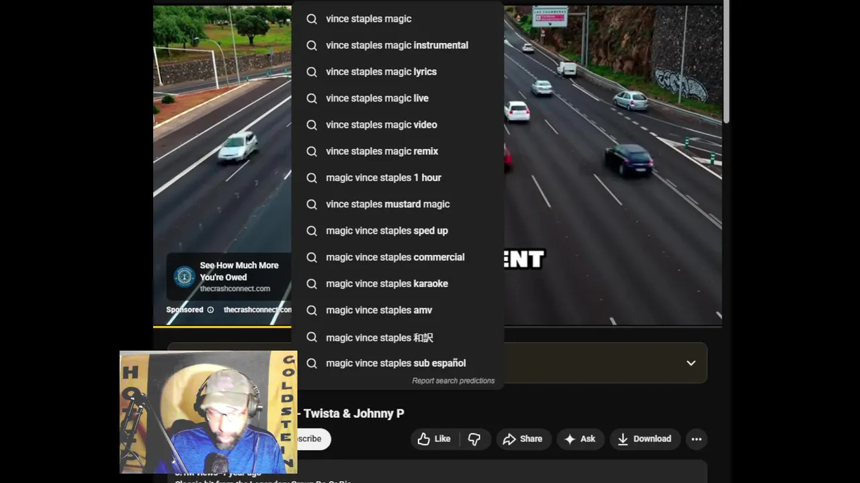Open more actions three-dot menu
This screenshot has height=483, width=860.
click(697, 439)
